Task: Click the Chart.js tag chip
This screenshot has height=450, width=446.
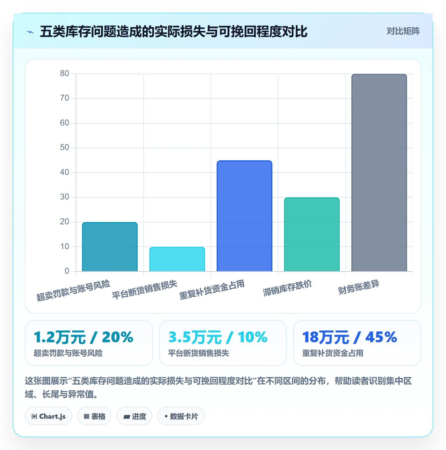Action: click(x=48, y=416)
